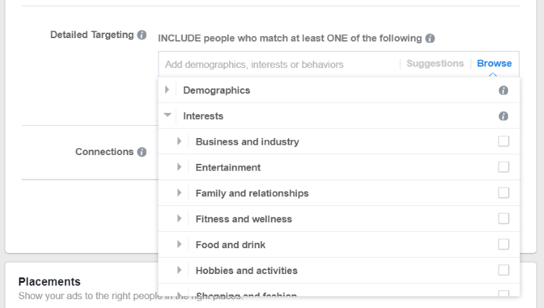Collapse the Interests category

(x=167, y=115)
